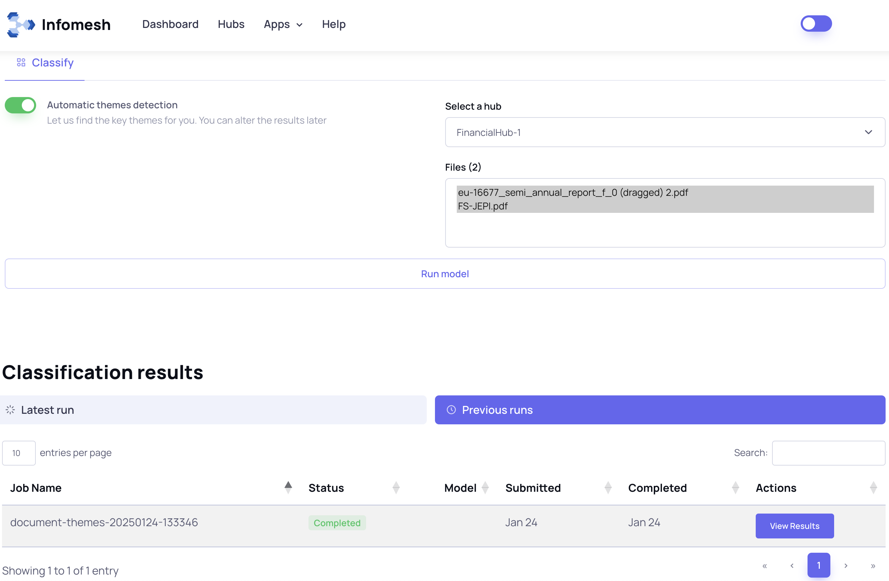
Task: Toggle the theme switch in header
Action: click(x=816, y=24)
